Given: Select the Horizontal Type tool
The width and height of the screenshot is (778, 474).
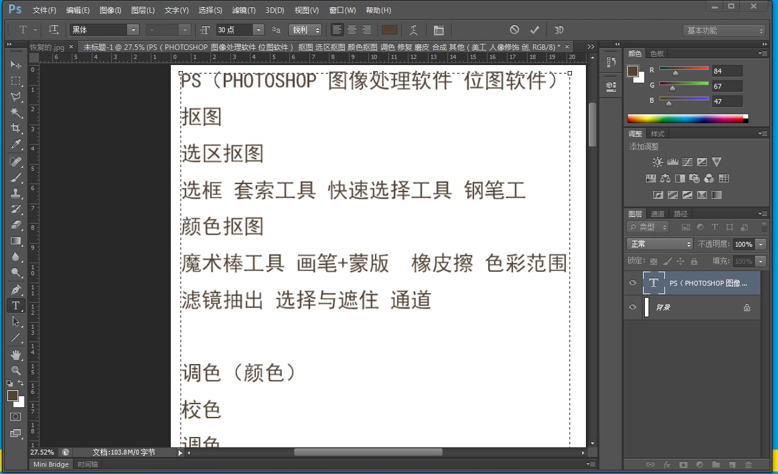Looking at the screenshot, I should (16, 306).
